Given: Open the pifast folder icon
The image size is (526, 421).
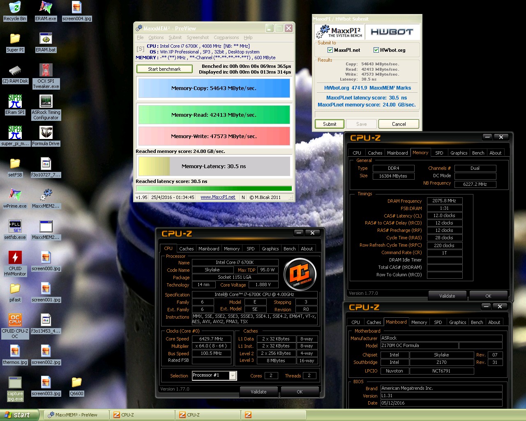Looking at the screenshot, I should [x=15, y=292].
